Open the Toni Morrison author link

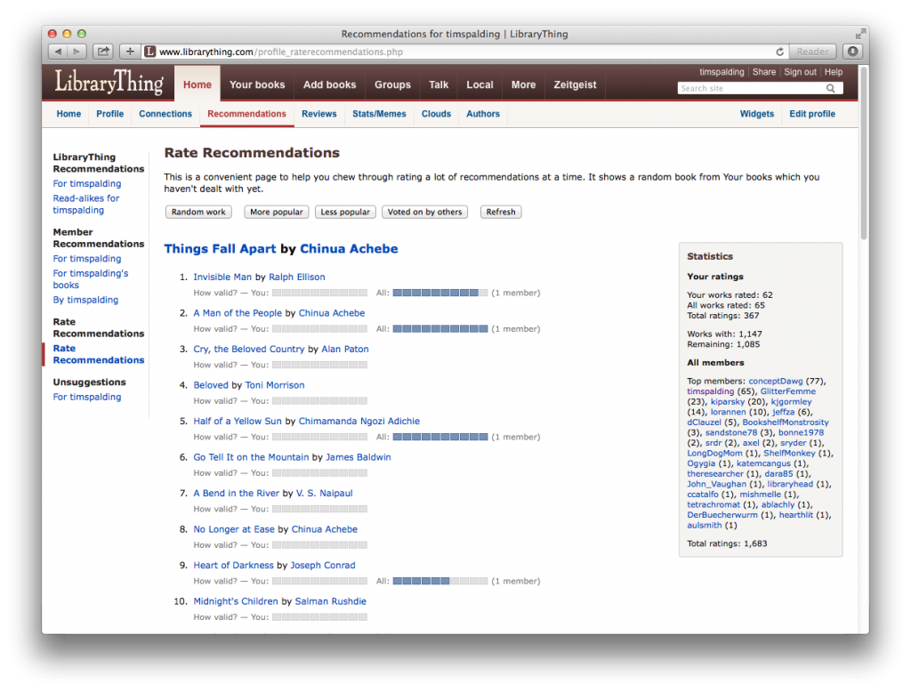pyautogui.click(x=275, y=385)
